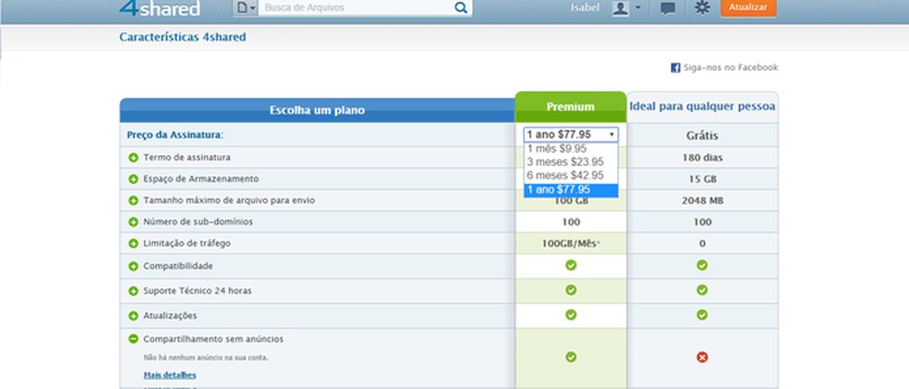
Task: Collapse Compartilhamento sem anúncios row
Action: coord(133,339)
